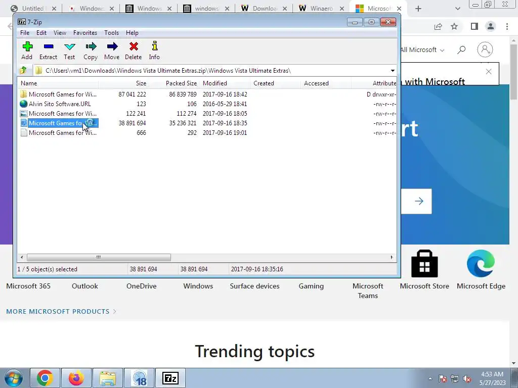The image size is (518, 388).
Task: Dismiss the Microsoft banner with X
Action: (x=489, y=72)
